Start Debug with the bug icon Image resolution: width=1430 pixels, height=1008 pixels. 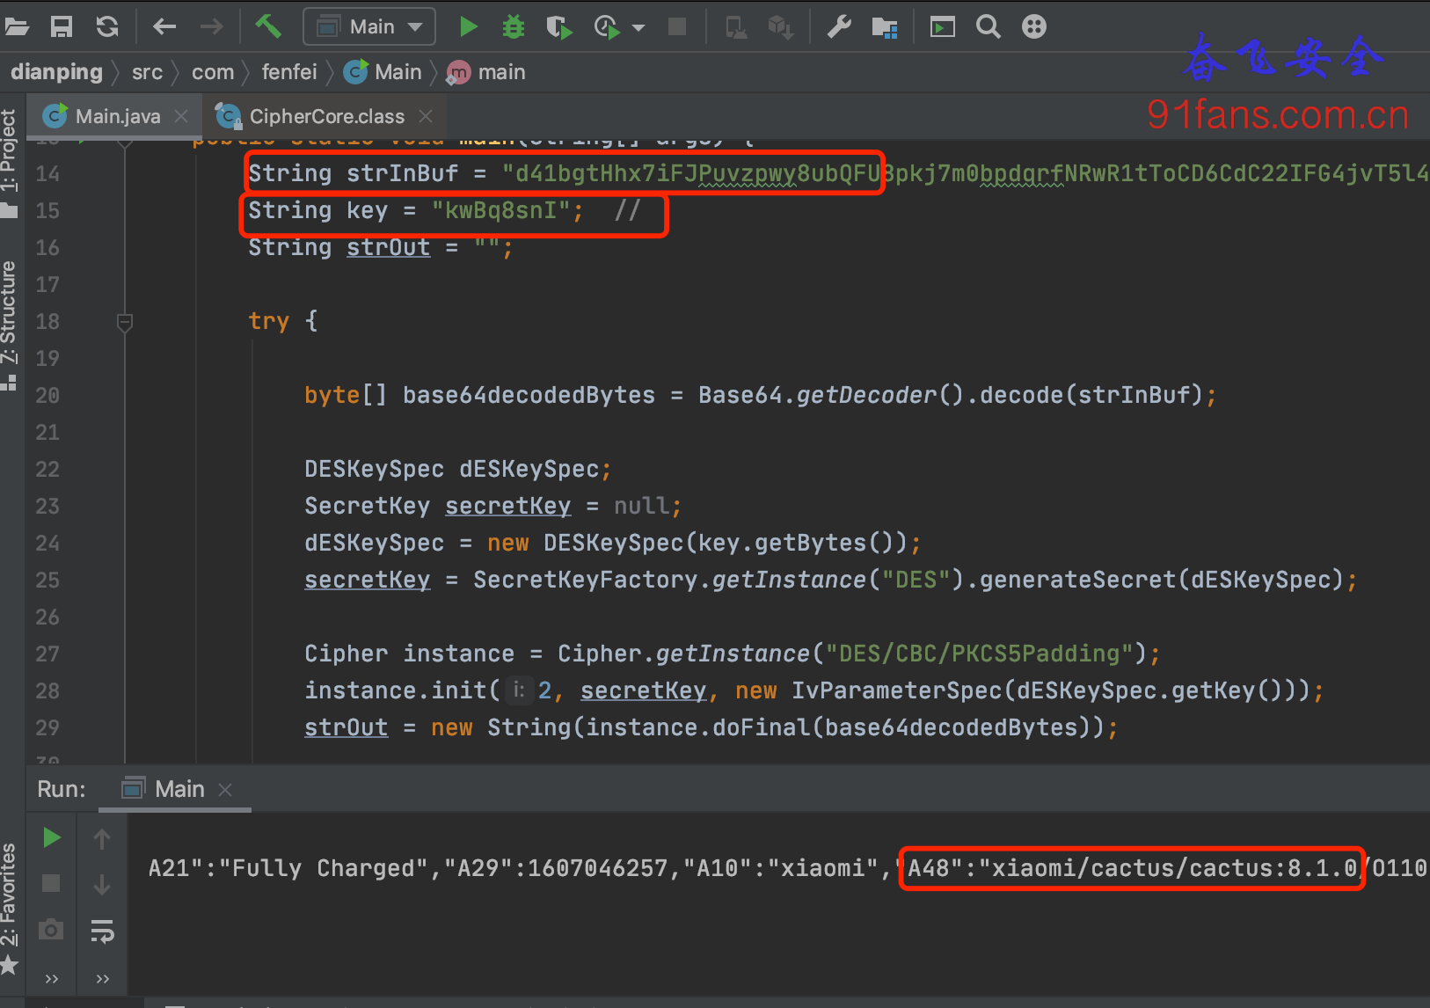tap(514, 27)
